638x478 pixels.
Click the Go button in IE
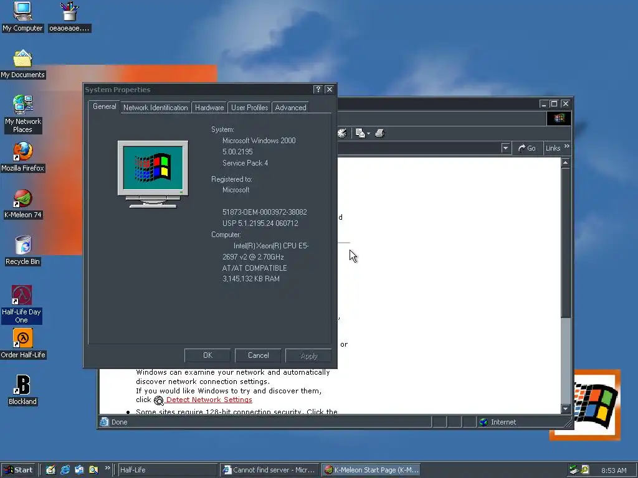tap(527, 148)
